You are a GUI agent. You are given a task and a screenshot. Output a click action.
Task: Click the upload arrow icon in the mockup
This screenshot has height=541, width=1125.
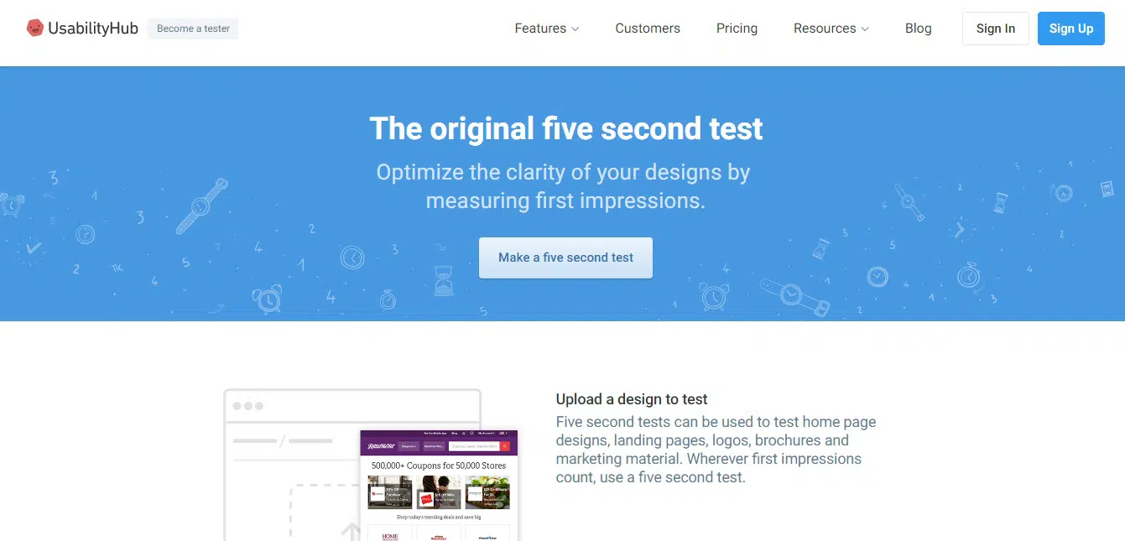pyautogui.click(x=349, y=530)
